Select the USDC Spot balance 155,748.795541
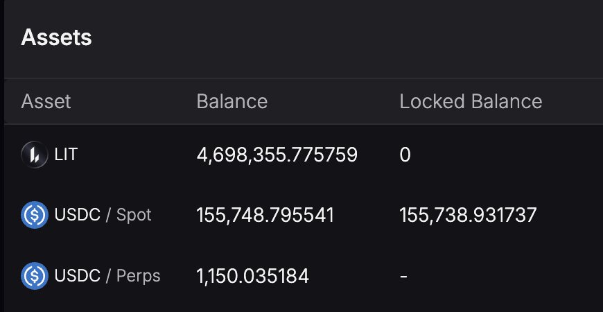Screen dimensions: 603x312 (265, 216)
